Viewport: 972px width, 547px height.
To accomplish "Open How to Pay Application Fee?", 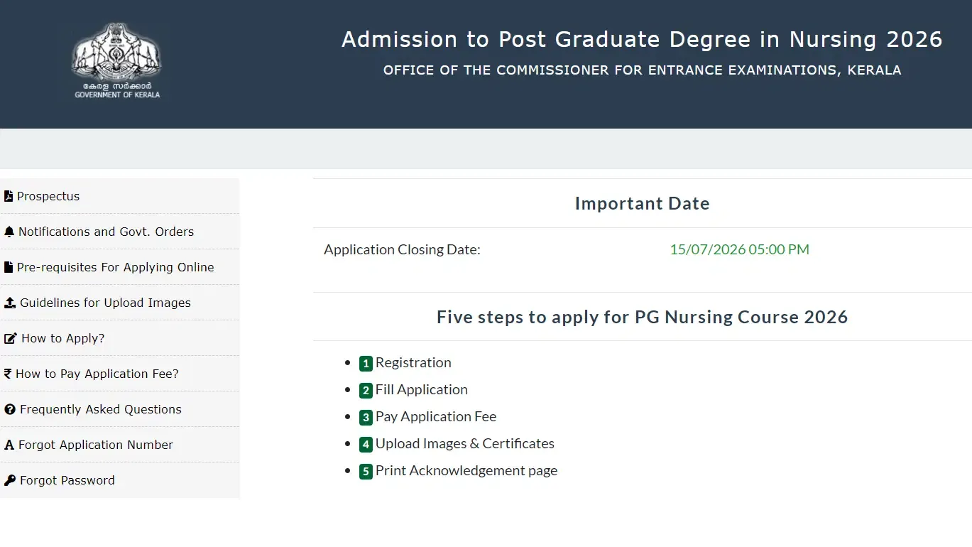I will (x=97, y=374).
